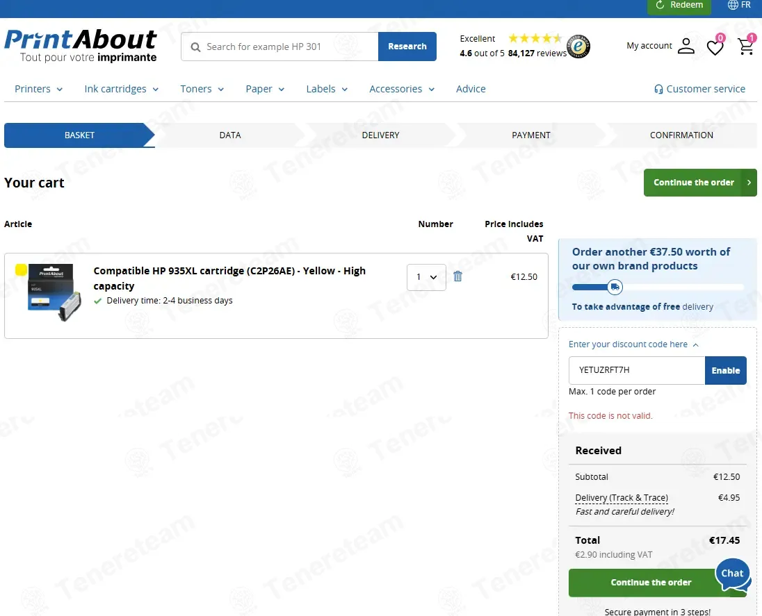Screen dimensions: 762x616
Task: Click the globe language icon
Action: 732,5
